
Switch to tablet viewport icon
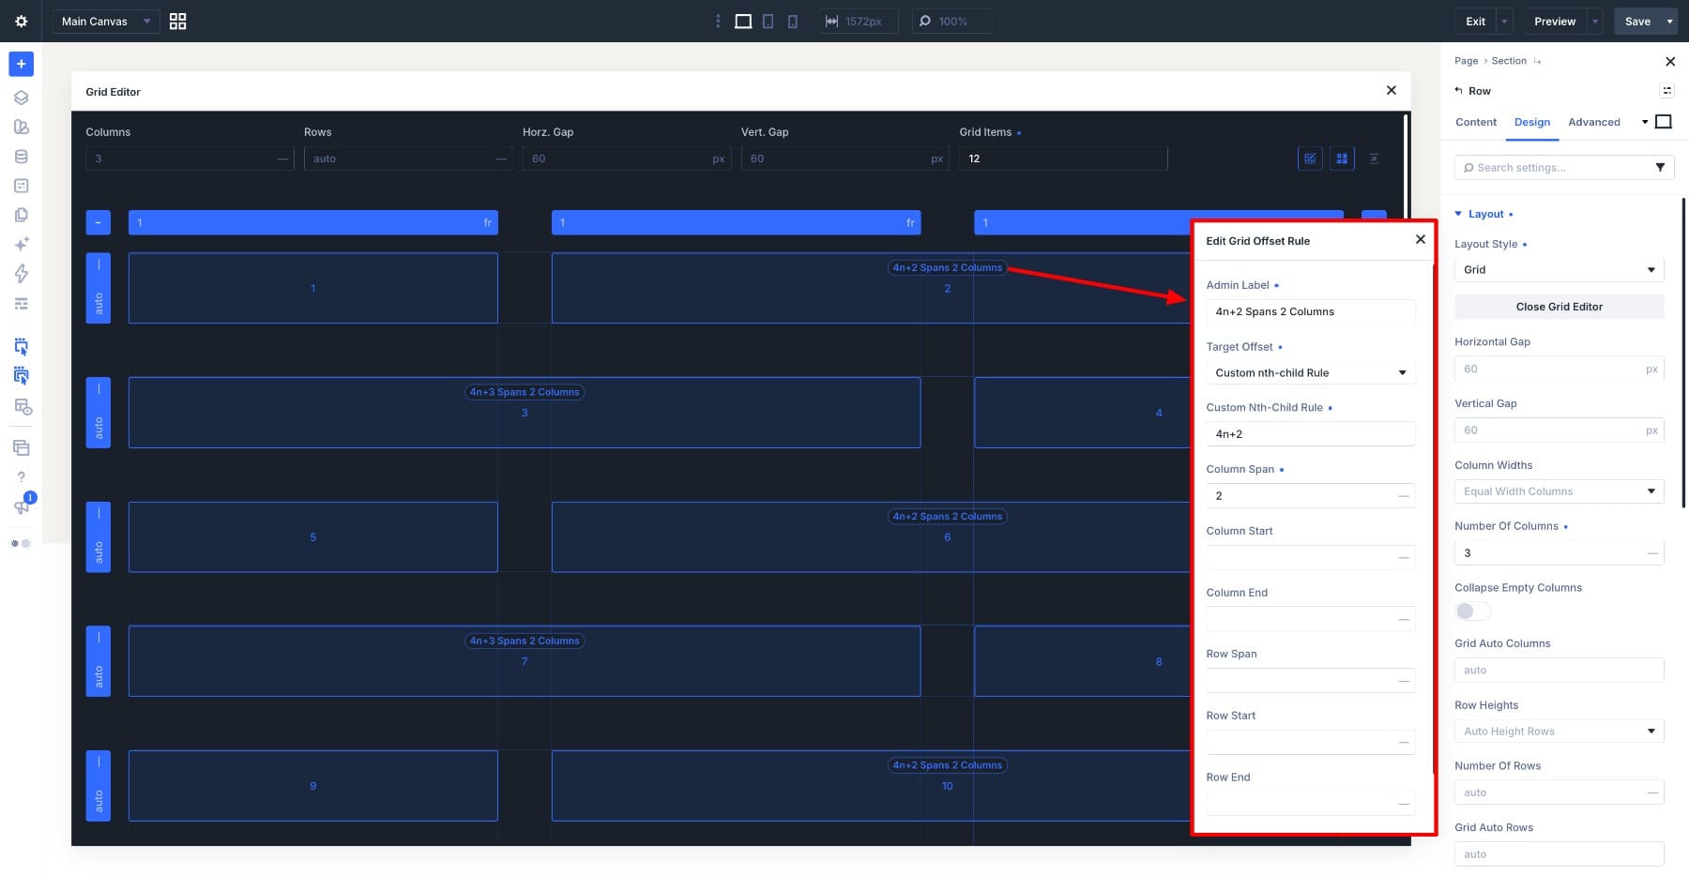coord(768,21)
